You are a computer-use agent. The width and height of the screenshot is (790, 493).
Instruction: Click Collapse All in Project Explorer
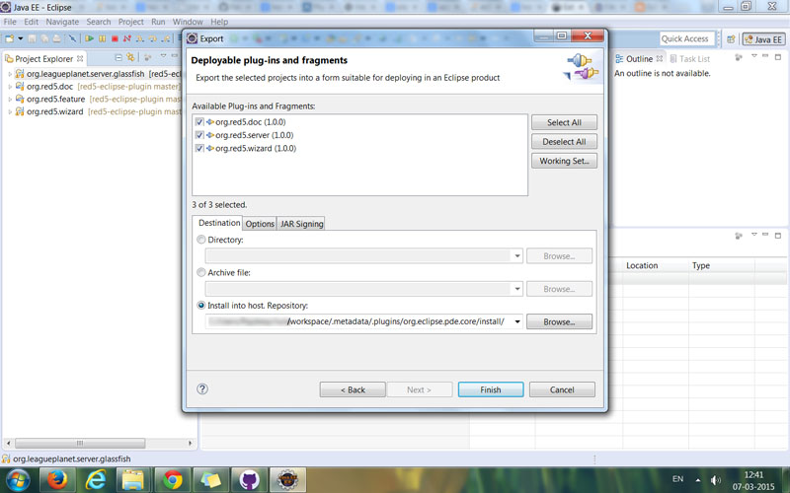[x=118, y=57]
